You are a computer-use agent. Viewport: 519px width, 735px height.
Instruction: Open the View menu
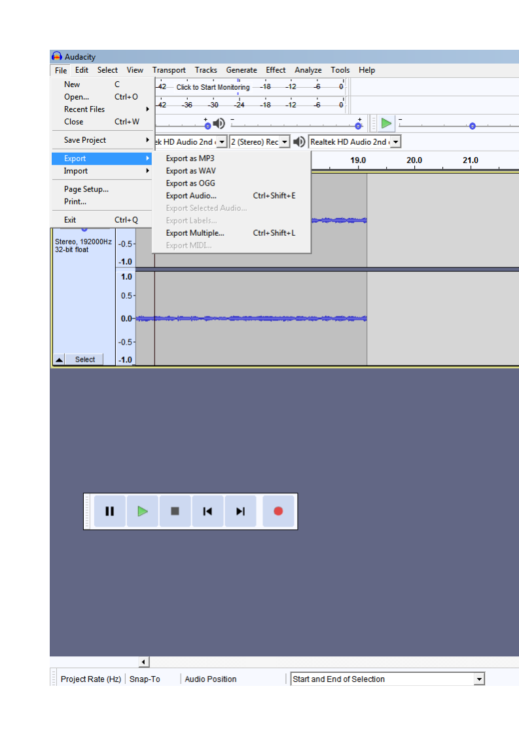point(135,70)
